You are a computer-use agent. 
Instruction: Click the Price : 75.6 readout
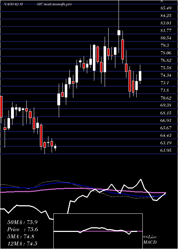click(23, 229)
